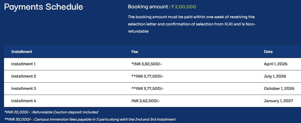Click the Payments Schedule heading

(44, 7)
